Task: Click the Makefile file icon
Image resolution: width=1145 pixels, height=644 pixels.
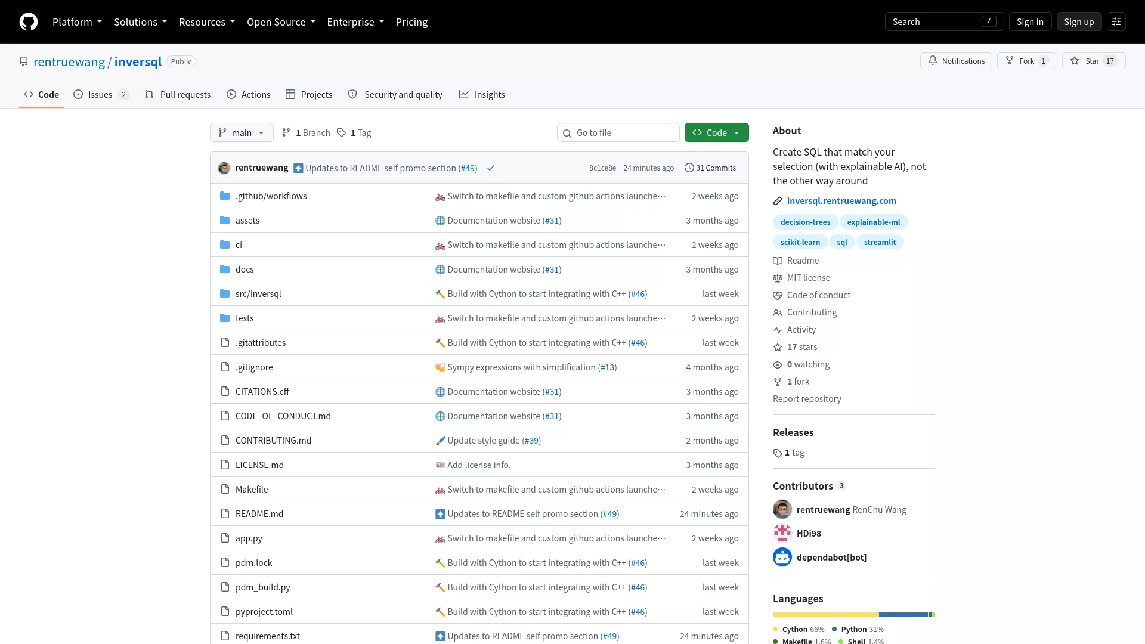Action: click(225, 490)
